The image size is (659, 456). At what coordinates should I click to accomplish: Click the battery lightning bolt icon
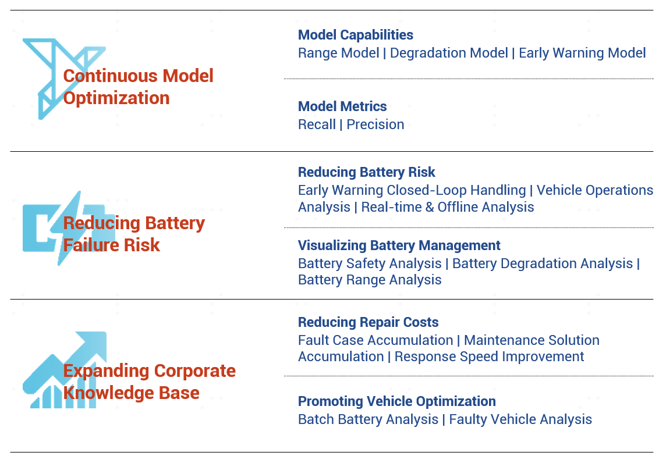pyautogui.click(x=69, y=229)
